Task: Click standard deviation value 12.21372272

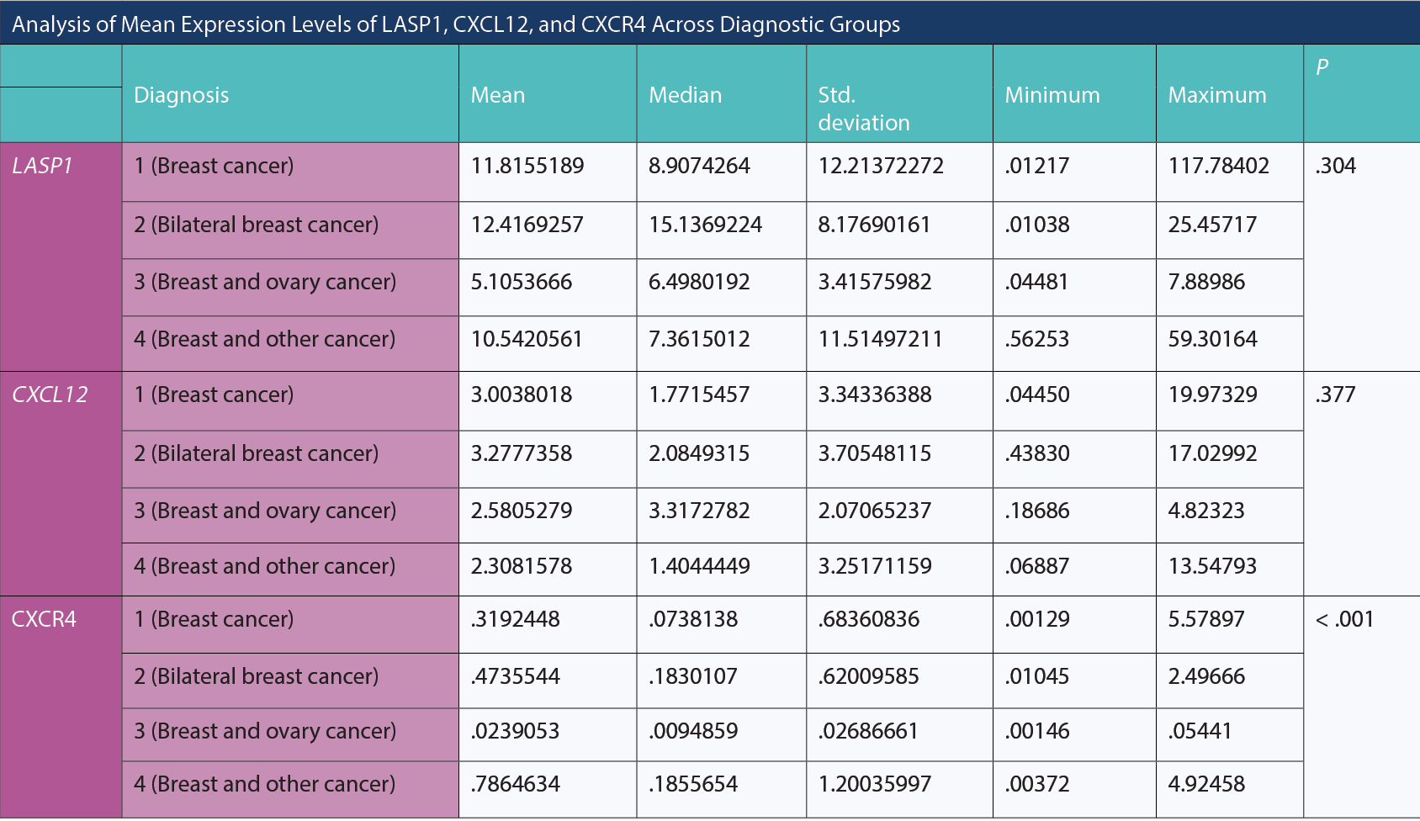Action: click(881, 166)
